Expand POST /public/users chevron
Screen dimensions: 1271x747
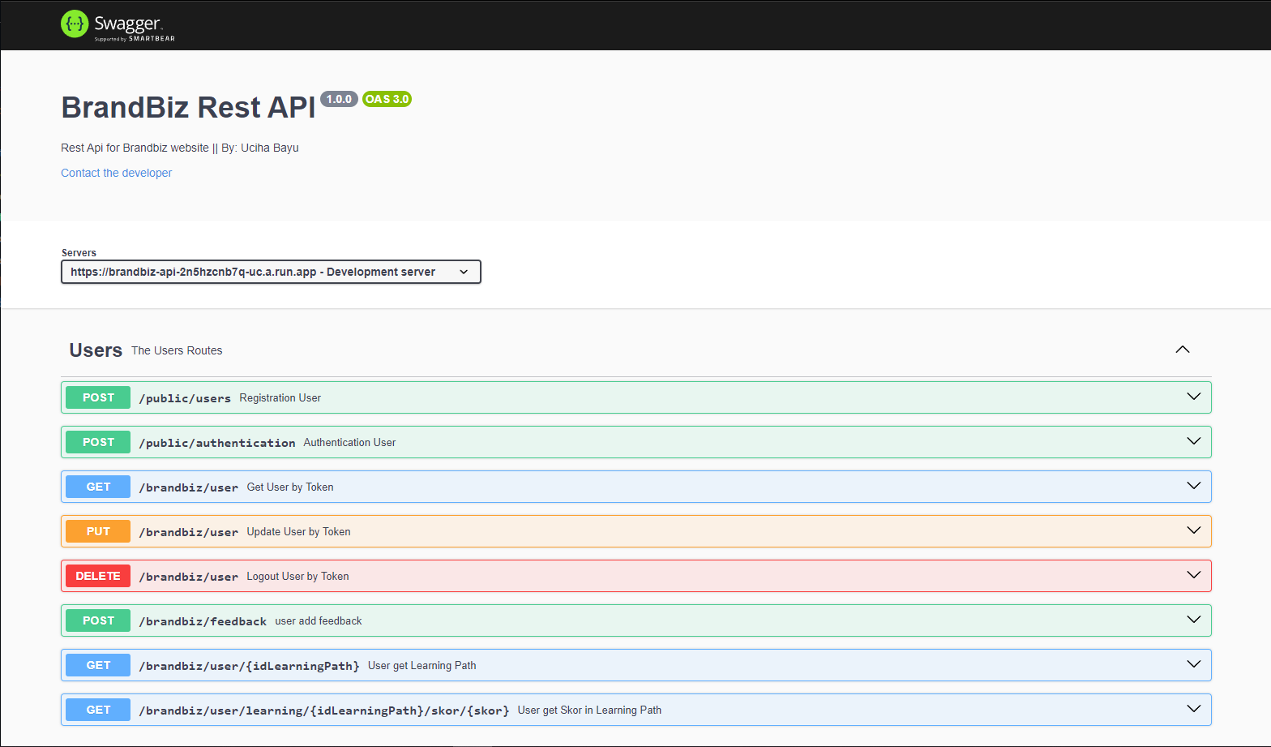pyautogui.click(x=1193, y=397)
